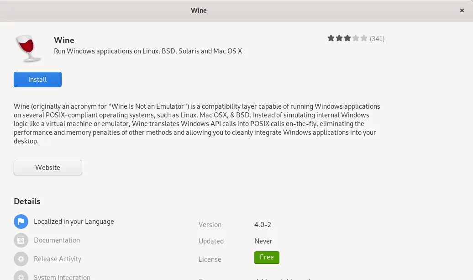This screenshot has width=473, height=280.
Task: Click the second rating star
Action: [339, 38]
